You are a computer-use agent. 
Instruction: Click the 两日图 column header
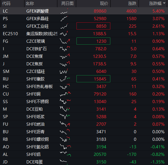point(67,3)
